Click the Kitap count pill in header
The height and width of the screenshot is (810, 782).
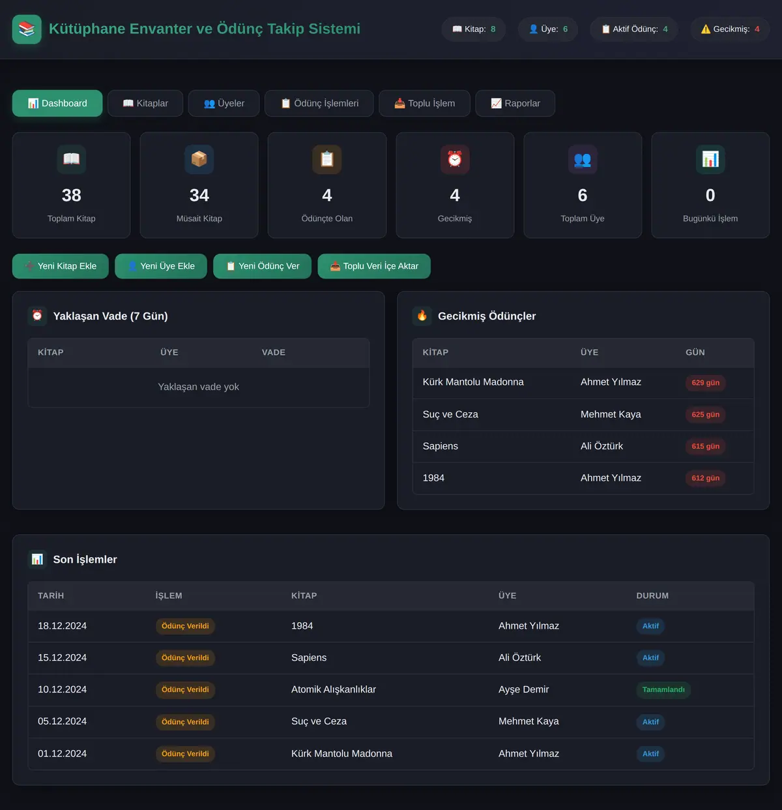pos(474,29)
